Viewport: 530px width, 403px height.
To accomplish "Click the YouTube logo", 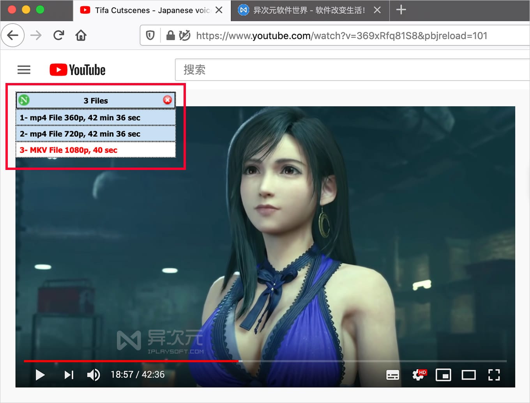I will coord(78,70).
